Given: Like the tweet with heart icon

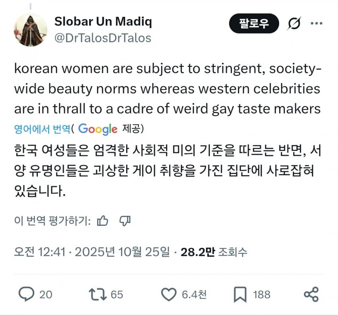Looking at the screenshot, I should 167,294.
